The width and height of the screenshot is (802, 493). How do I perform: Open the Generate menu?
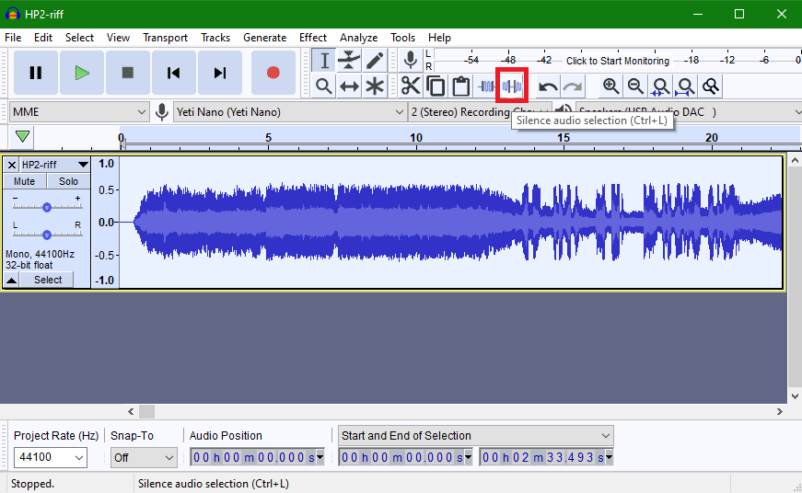click(264, 38)
